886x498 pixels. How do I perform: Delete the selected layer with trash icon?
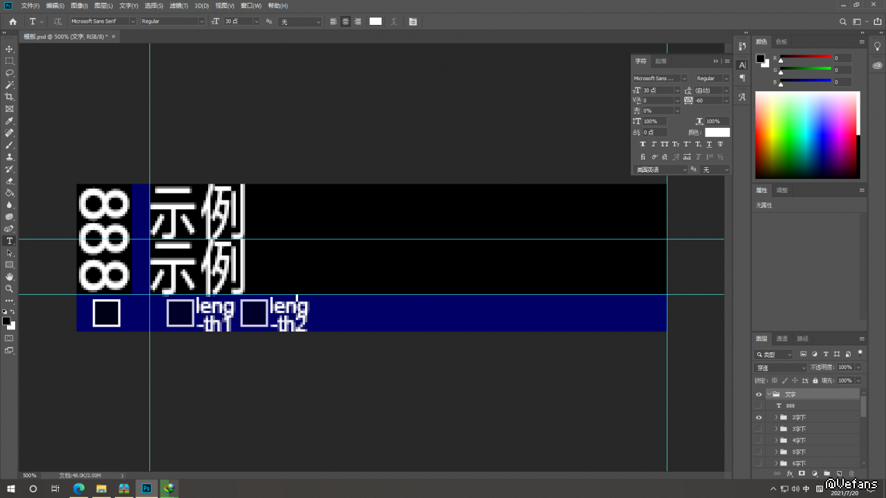point(851,474)
